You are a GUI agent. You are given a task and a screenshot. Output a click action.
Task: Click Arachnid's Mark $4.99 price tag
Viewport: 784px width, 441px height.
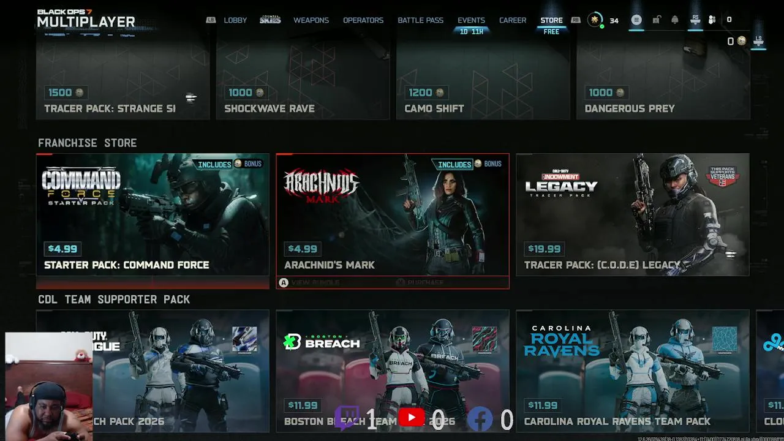pos(303,249)
